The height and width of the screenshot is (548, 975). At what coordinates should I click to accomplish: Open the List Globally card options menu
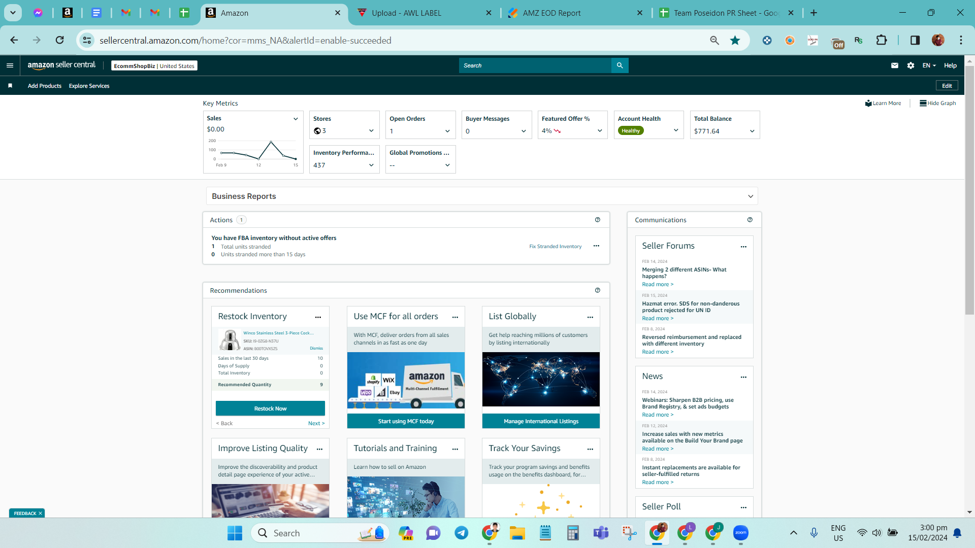[590, 317]
